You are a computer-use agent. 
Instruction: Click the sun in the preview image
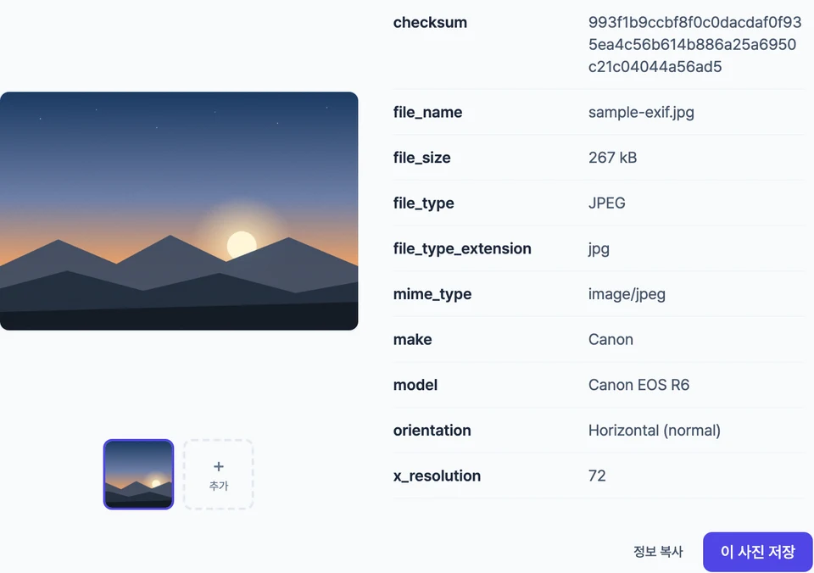pos(242,244)
